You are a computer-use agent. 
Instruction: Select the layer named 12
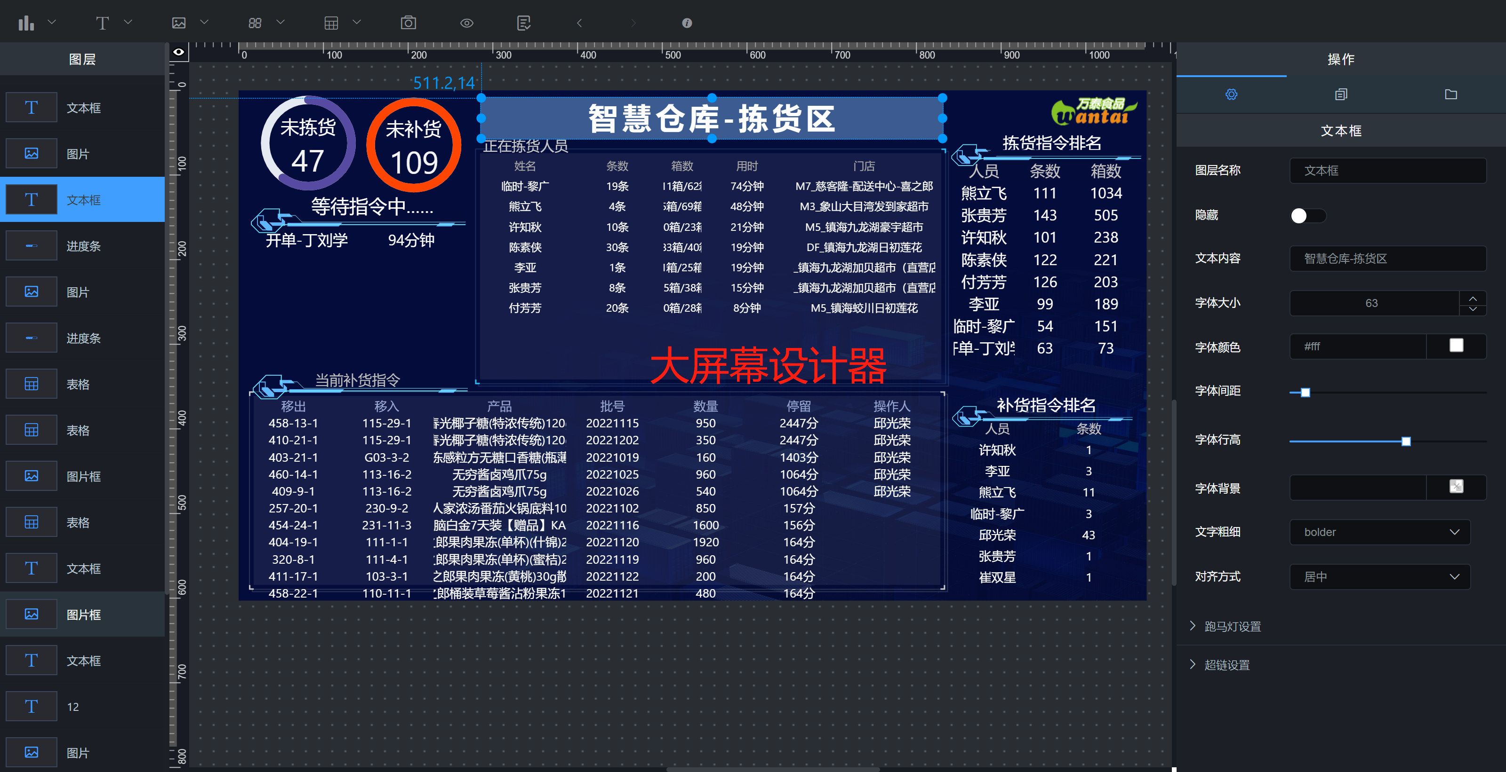82,707
